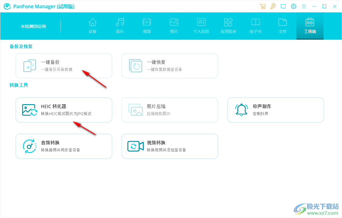The image size is (342, 218).
Task: Switch to the 个人信息 tab
Action: pos(201,26)
